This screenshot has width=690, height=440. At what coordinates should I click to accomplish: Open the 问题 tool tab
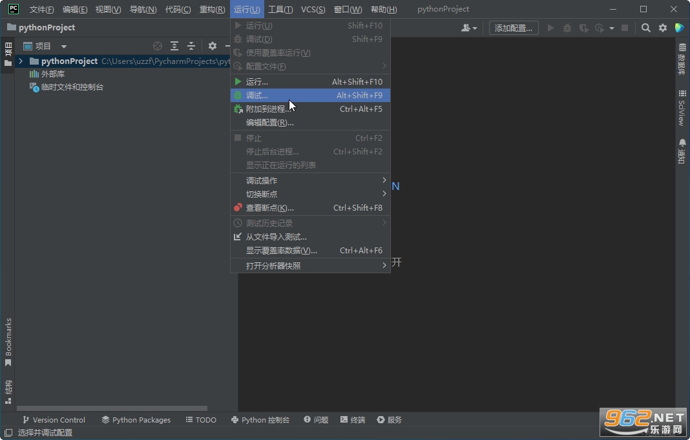pos(316,420)
